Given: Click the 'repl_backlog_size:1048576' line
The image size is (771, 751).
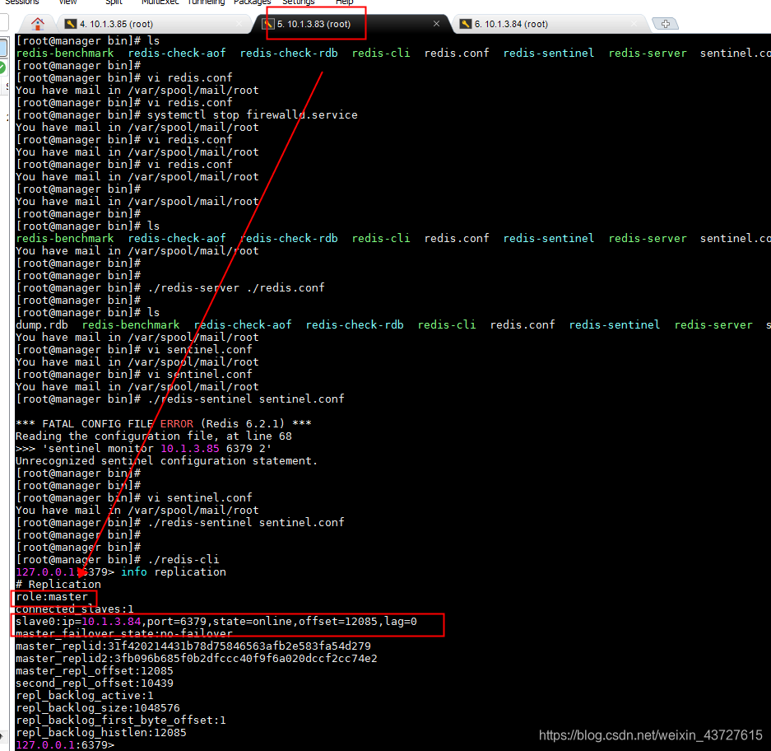Looking at the screenshot, I should (x=97, y=707).
